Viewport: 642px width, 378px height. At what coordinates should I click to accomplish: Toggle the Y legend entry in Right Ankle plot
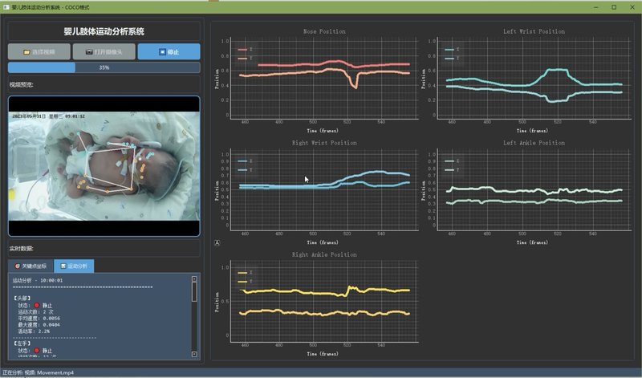246,282
